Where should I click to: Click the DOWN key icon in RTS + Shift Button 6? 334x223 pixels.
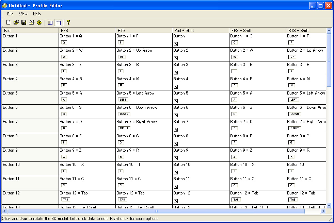coord(295,114)
